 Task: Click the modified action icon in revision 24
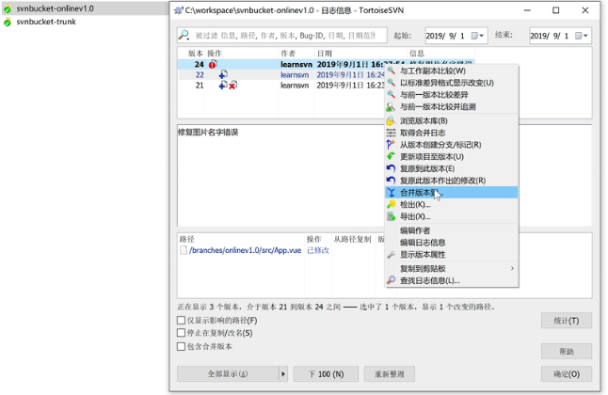[x=213, y=64]
